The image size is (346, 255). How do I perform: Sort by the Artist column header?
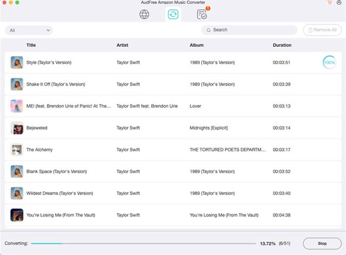point(122,45)
